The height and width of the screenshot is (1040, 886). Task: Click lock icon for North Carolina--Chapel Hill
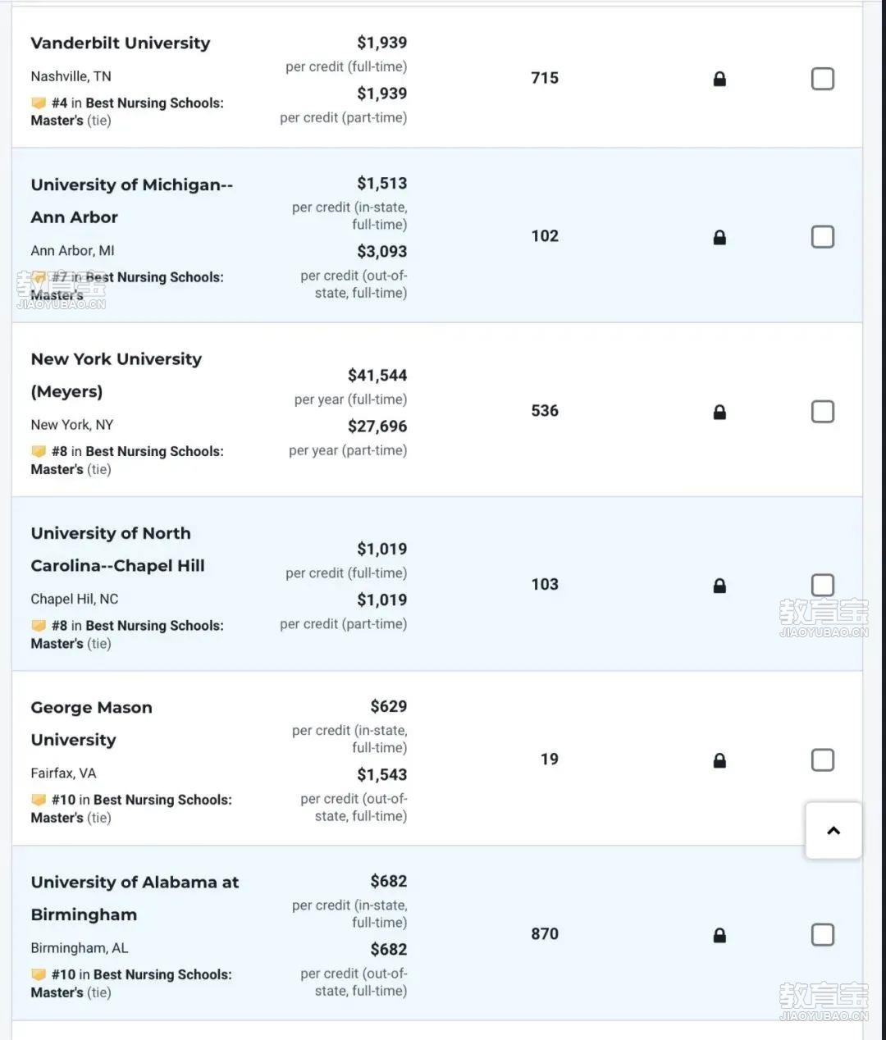tap(719, 586)
